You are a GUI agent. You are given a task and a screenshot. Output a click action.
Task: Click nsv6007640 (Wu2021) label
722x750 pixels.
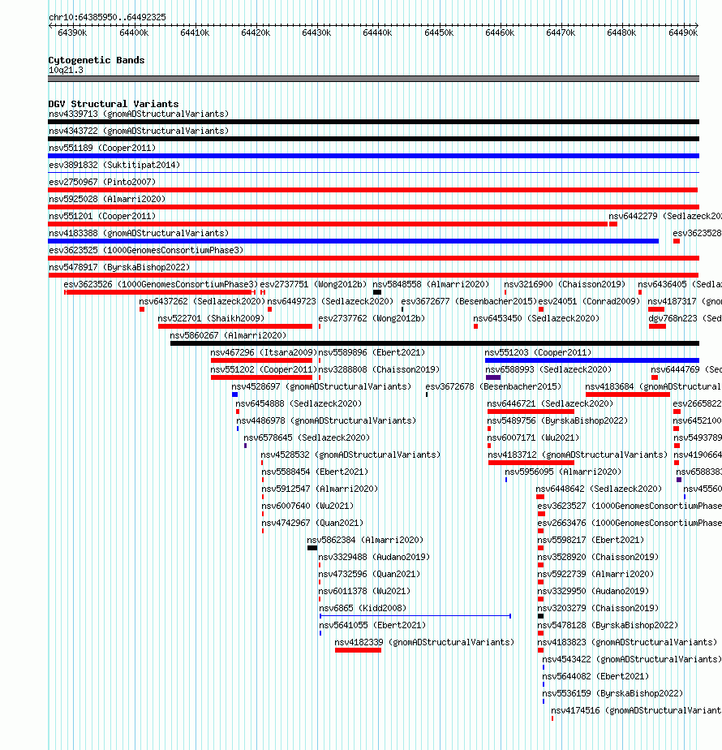(x=307, y=506)
